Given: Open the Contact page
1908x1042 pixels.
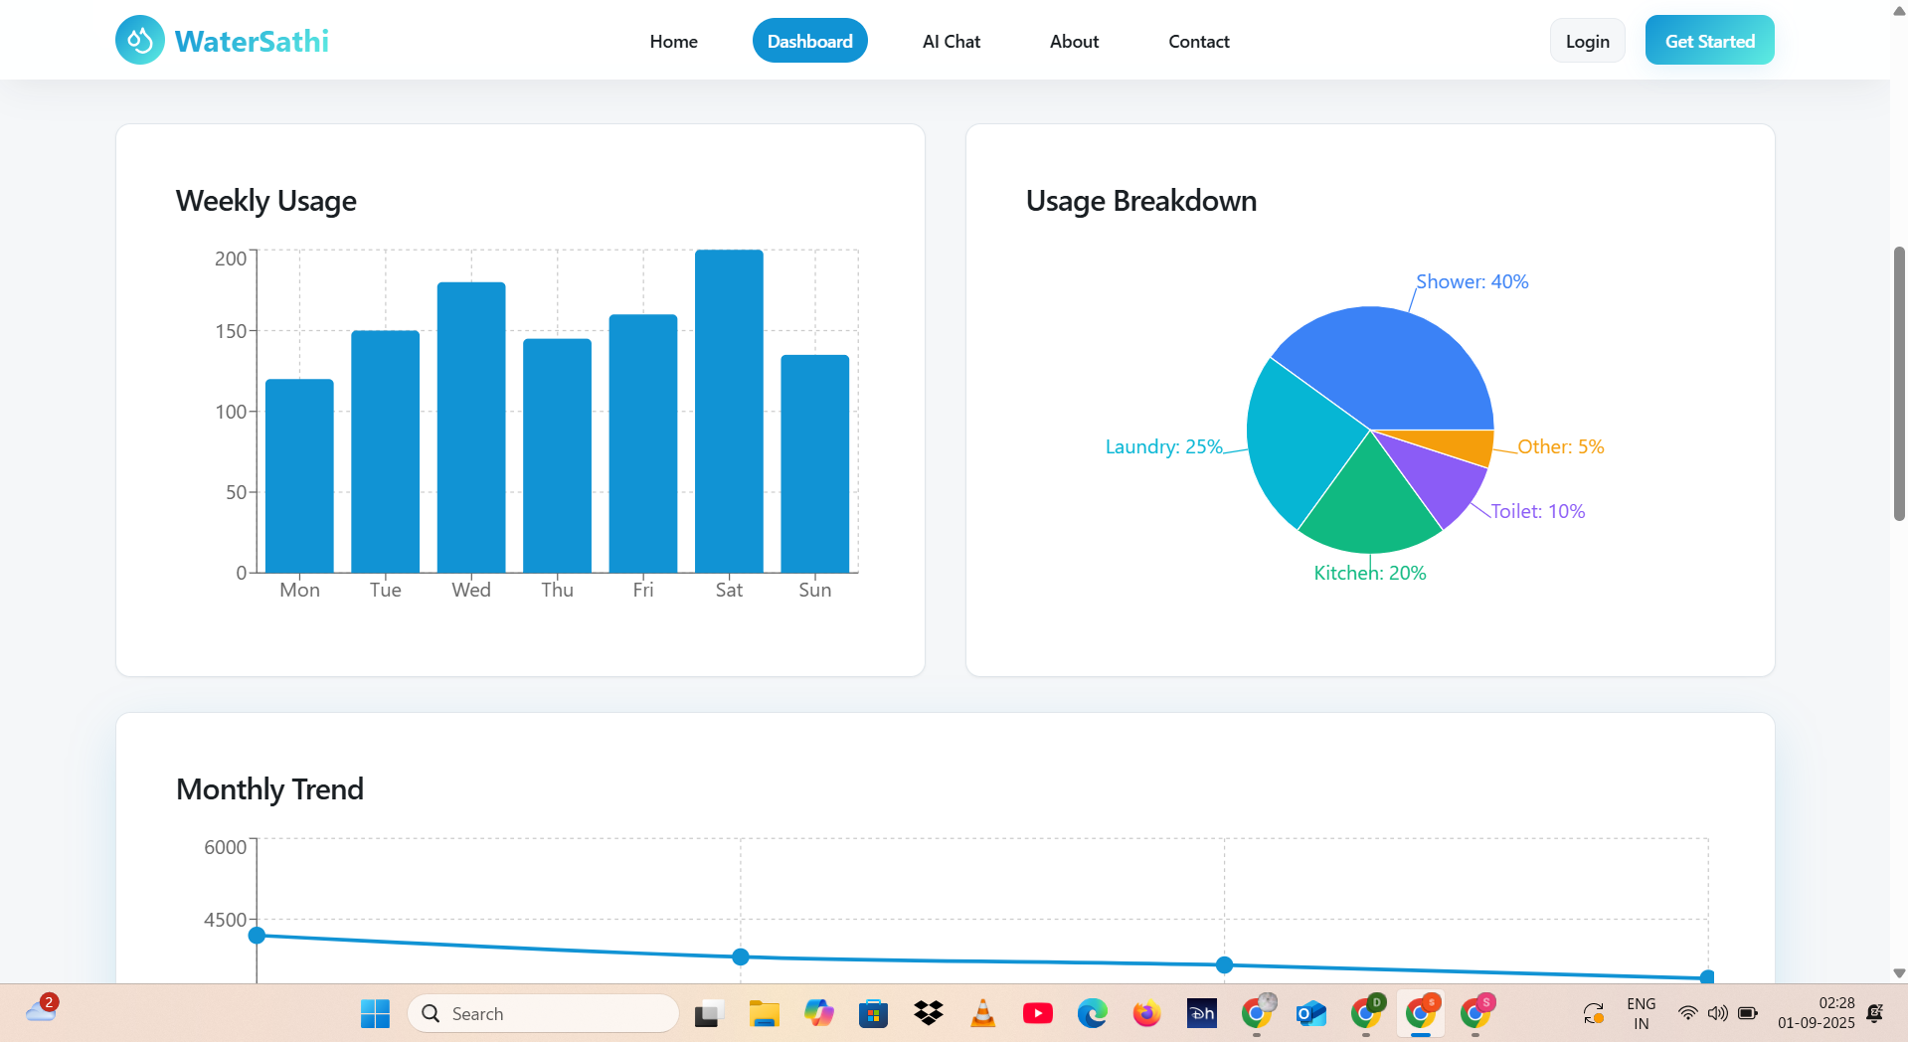Looking at the screenshot, I should pos(1198,41).
